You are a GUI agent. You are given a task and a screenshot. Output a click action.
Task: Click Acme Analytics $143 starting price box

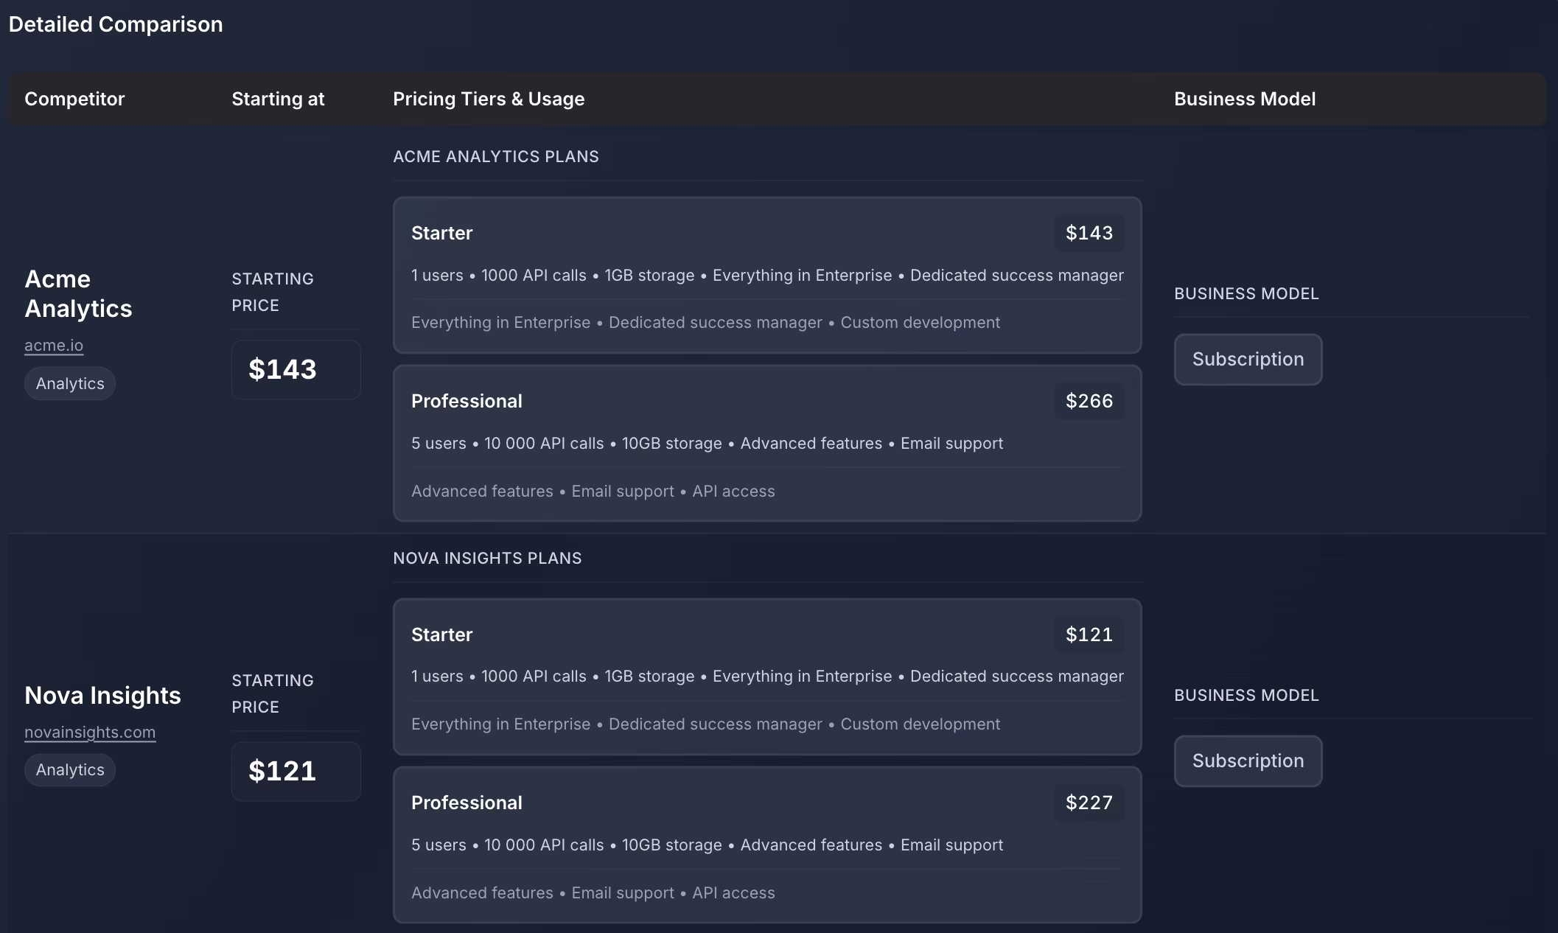coord(296,369)
